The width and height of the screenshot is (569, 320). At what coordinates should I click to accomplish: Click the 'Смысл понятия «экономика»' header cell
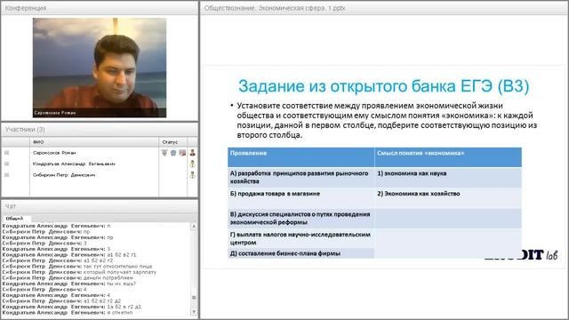(448, 157)
